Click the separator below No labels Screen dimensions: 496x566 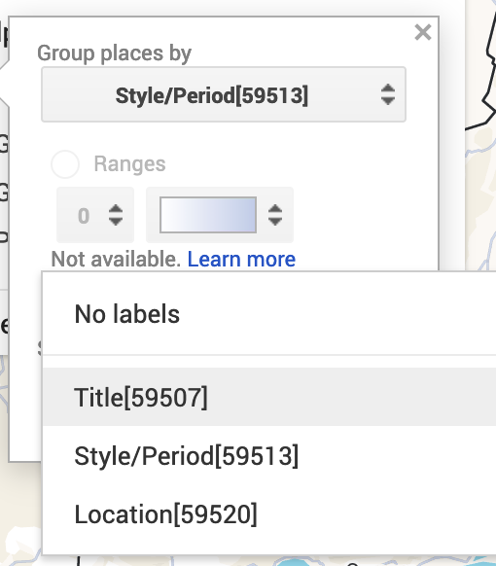[269, 355]
